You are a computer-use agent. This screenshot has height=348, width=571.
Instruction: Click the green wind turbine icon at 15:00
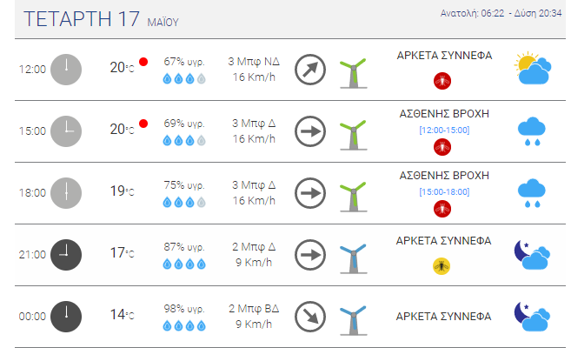pyautogui.click(x=353, y=135)
